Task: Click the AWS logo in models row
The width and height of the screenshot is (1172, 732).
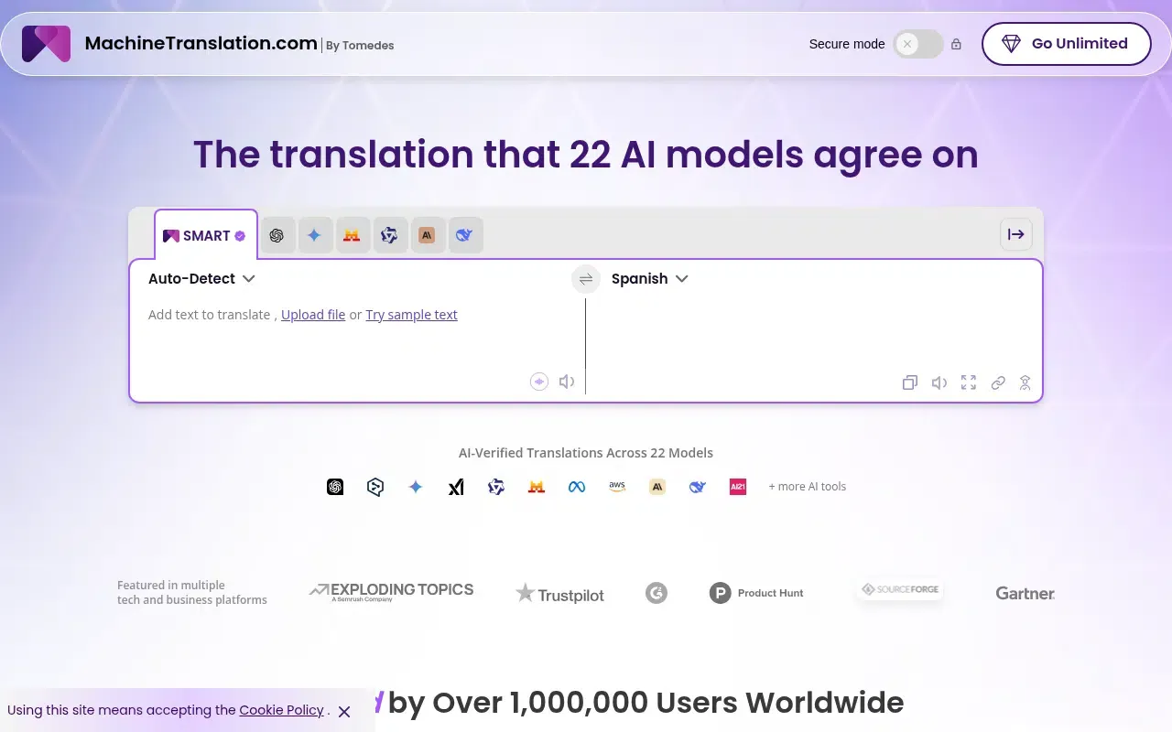Action: [617, 487]
